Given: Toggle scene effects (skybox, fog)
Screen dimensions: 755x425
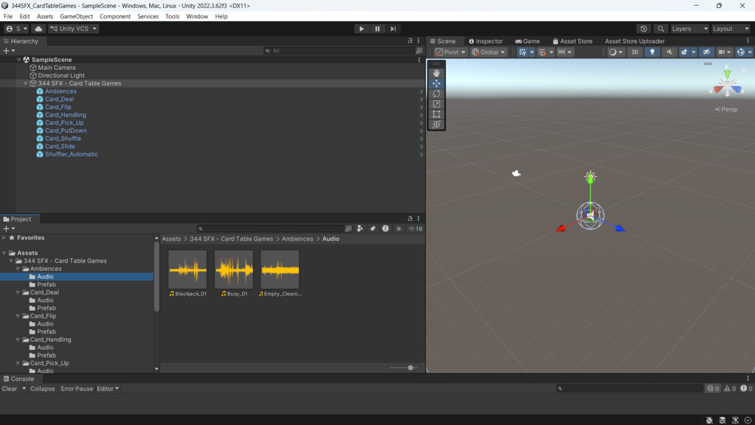Looking at the screenshot, I should click(x=684, y=52).
